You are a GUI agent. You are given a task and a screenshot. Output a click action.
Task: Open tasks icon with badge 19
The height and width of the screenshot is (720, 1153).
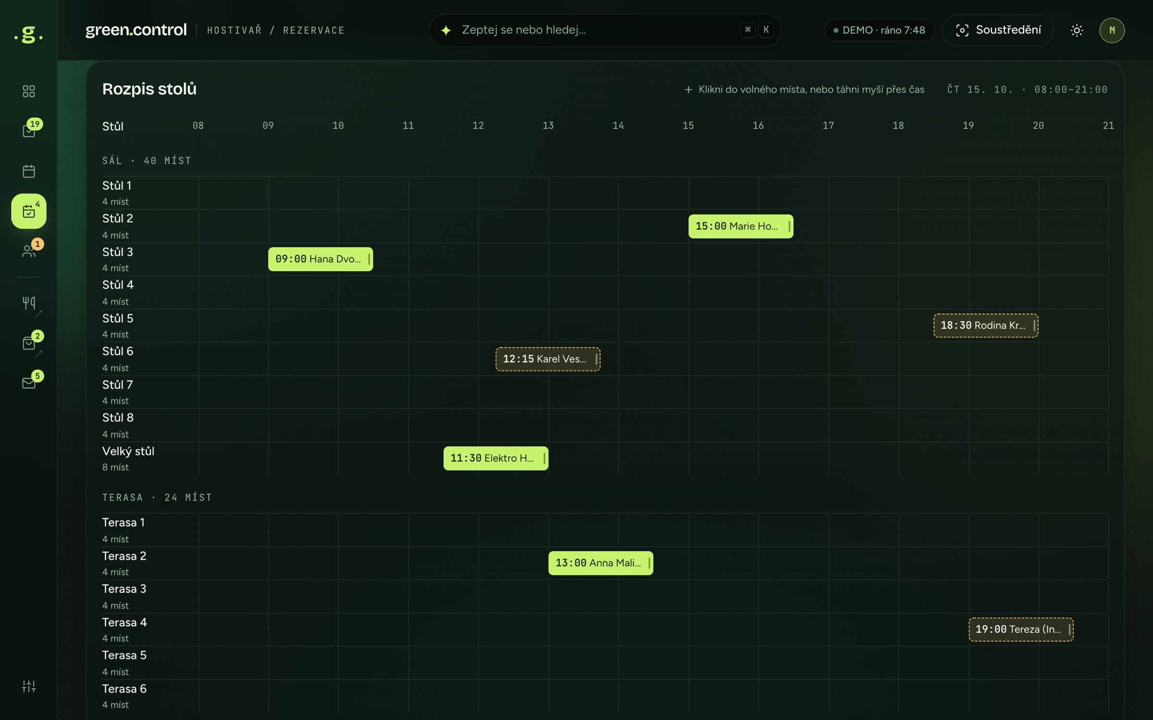coord(29,131)
